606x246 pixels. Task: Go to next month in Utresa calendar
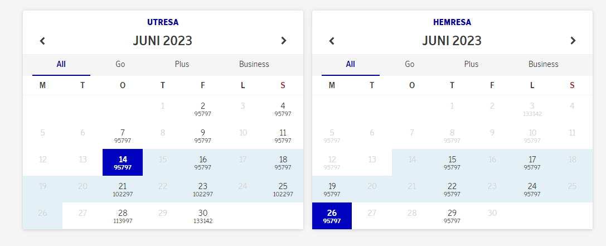(283, 41)
